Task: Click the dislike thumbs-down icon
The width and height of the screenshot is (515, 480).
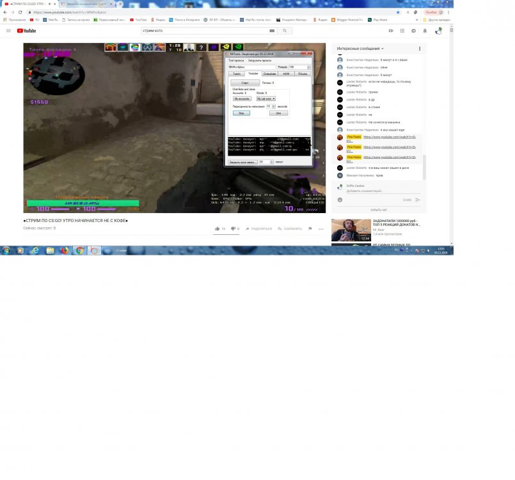Action: pos(233,228)
